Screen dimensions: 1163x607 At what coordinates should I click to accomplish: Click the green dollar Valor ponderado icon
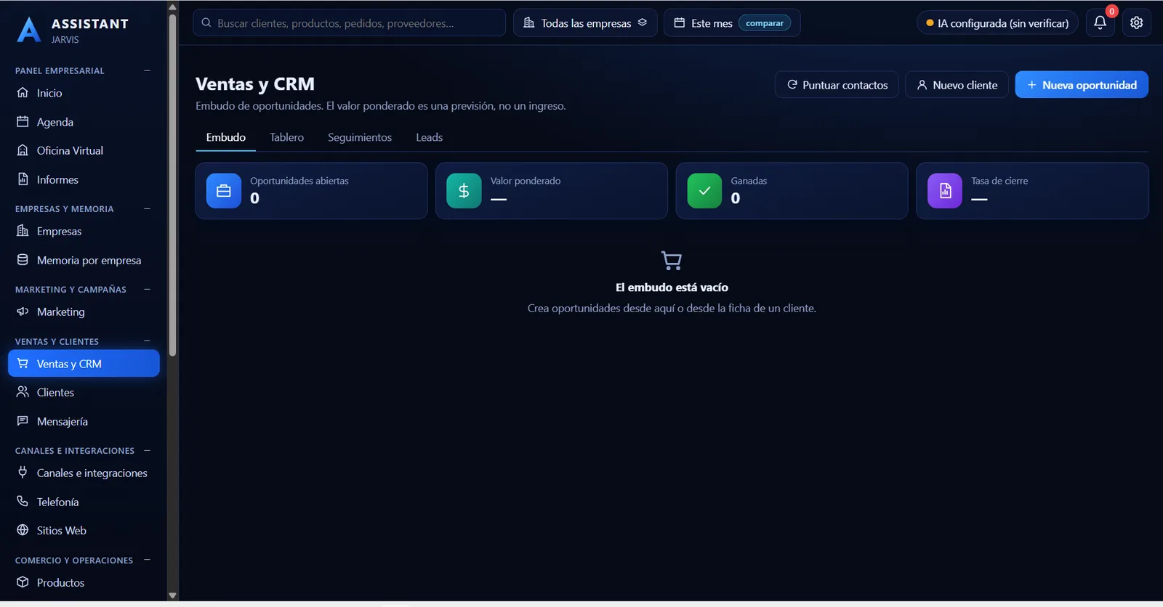pyautogui.click(x=464, y=191)
